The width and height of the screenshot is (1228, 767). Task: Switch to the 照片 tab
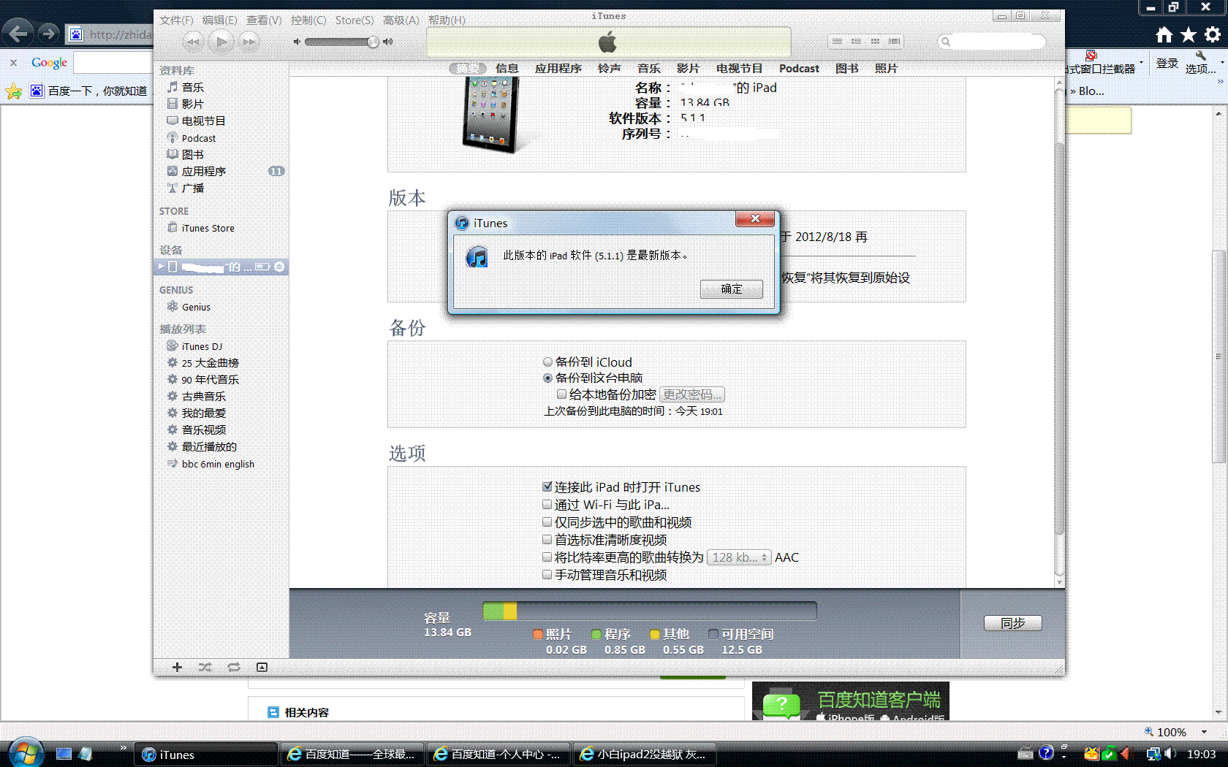(x=886, y=68)
